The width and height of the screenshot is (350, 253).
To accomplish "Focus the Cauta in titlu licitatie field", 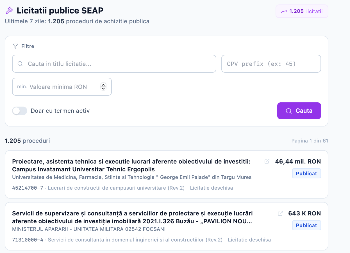I will coord(114,64).
